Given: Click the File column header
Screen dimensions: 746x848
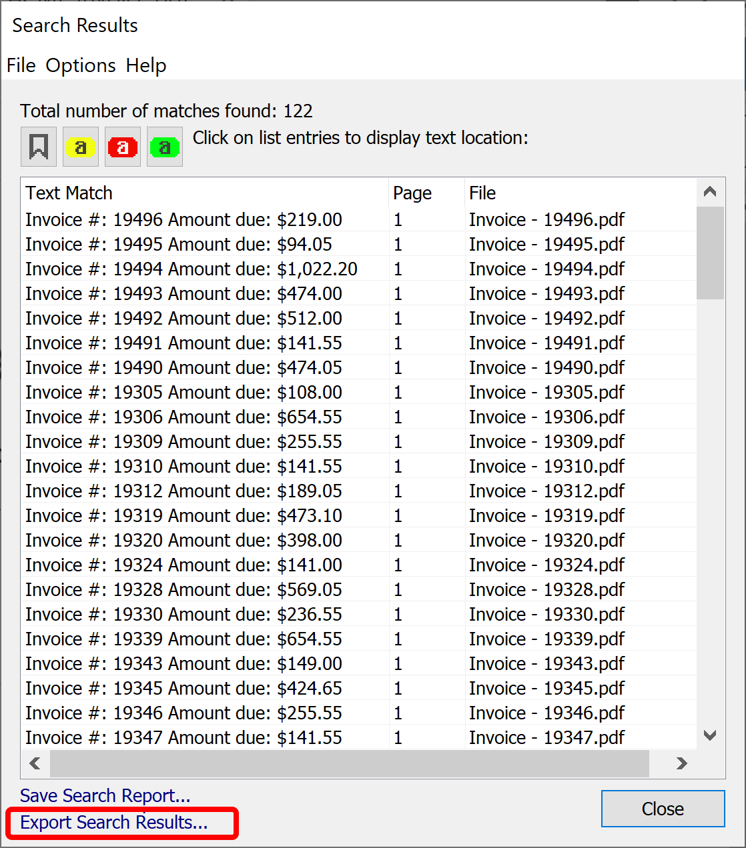Looking at the screenshot, I should click(482, 193).
